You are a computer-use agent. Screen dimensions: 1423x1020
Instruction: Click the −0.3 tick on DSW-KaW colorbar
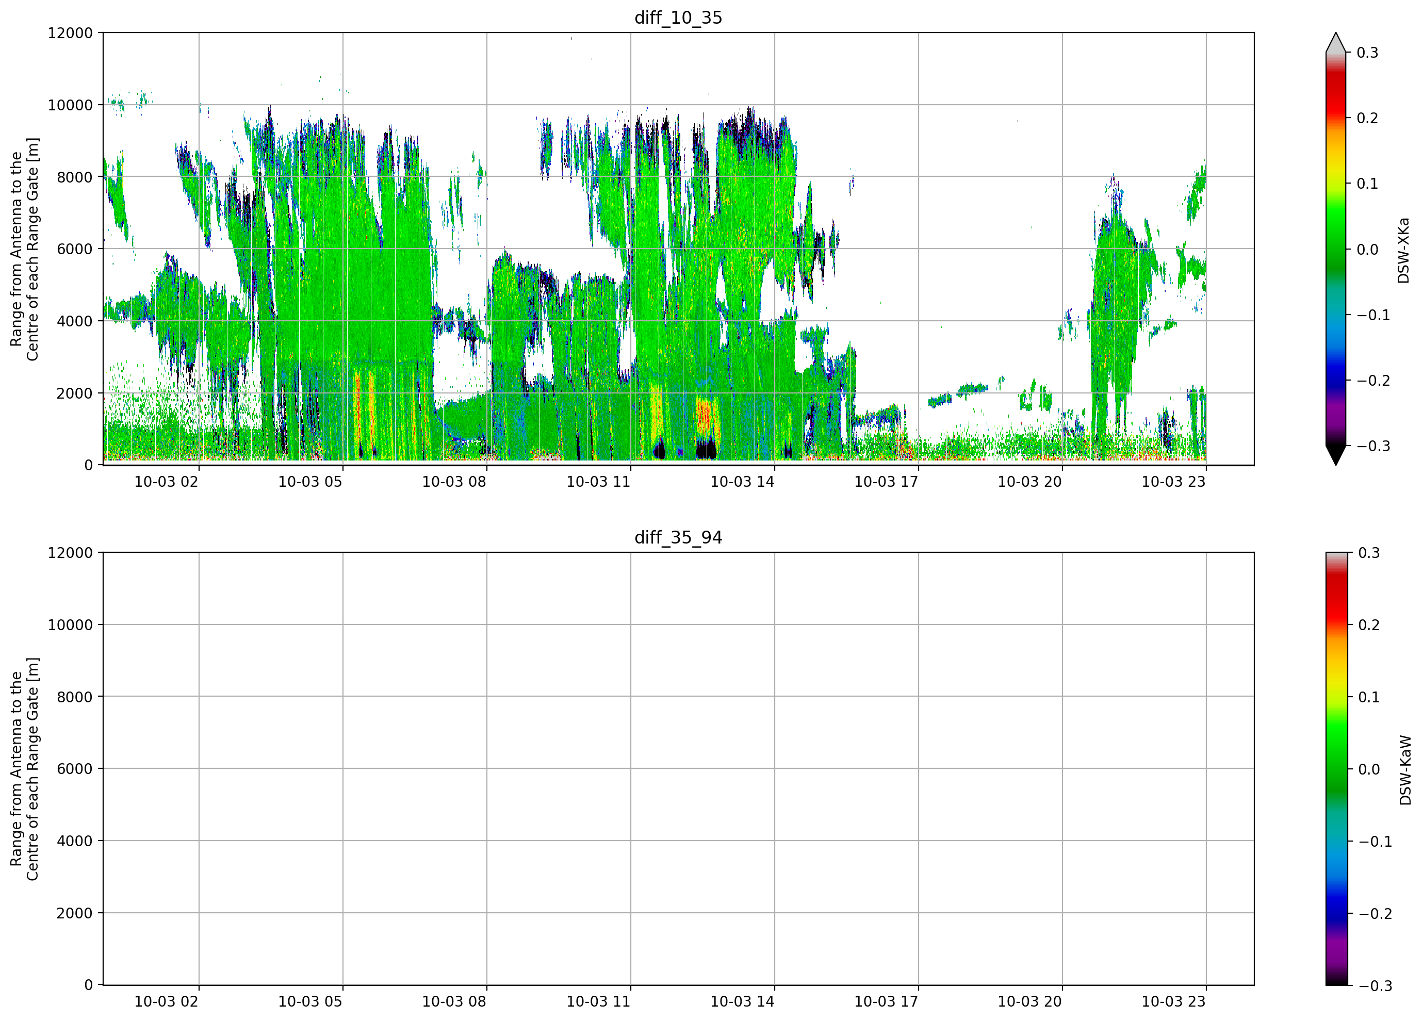[x=1376, y=985]
